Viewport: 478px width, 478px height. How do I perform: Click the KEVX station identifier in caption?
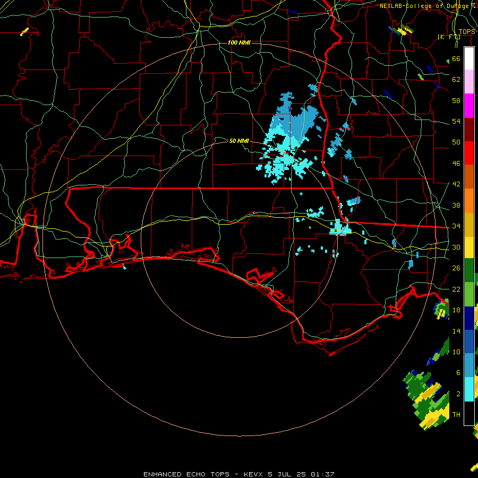(x=254, y=474)
